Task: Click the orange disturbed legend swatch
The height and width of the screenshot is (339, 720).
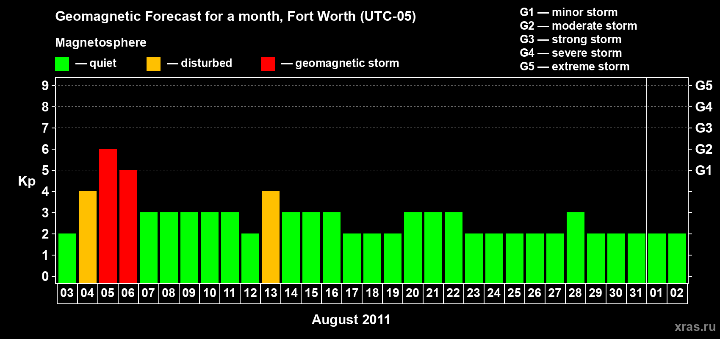Action: coord(153,64)
